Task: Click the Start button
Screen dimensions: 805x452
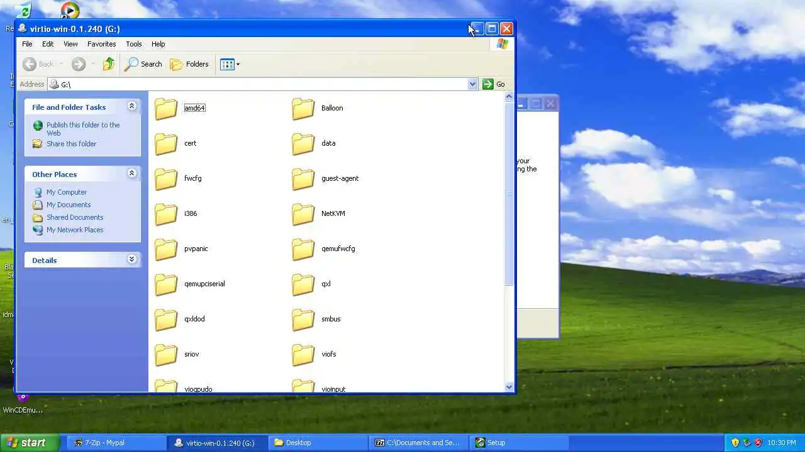Action: pyautogui.click(x=30, y=443)
